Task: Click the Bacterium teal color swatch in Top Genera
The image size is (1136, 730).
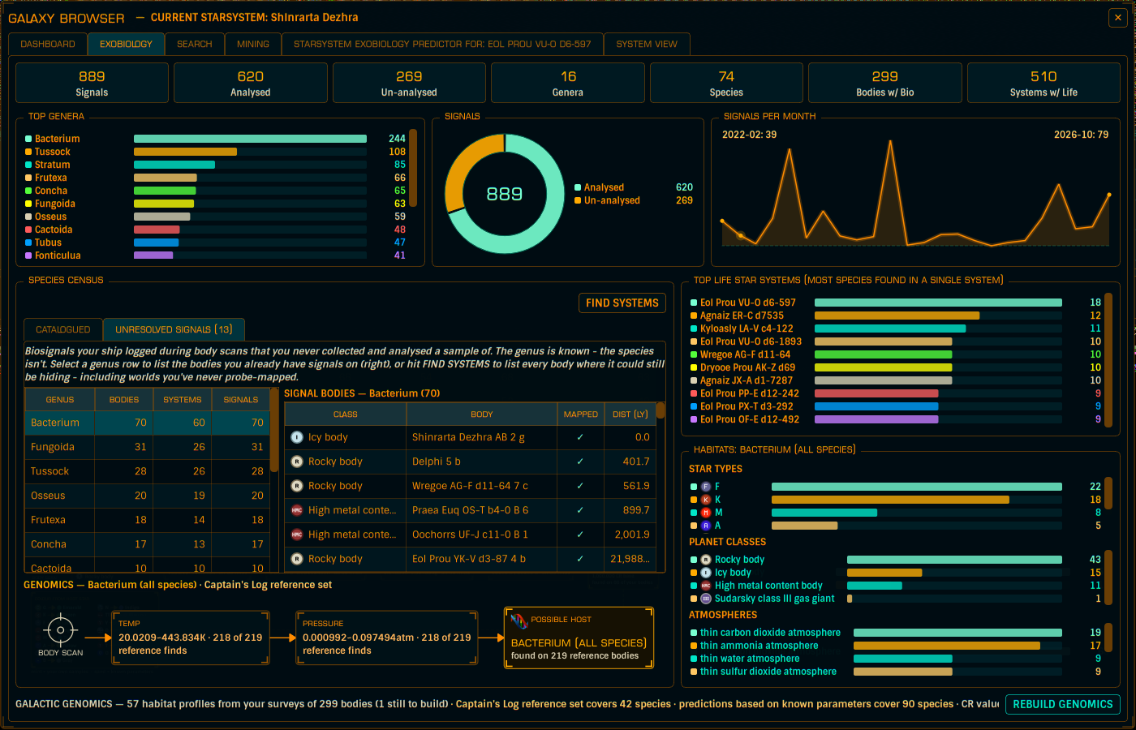Action: (28, 139)
